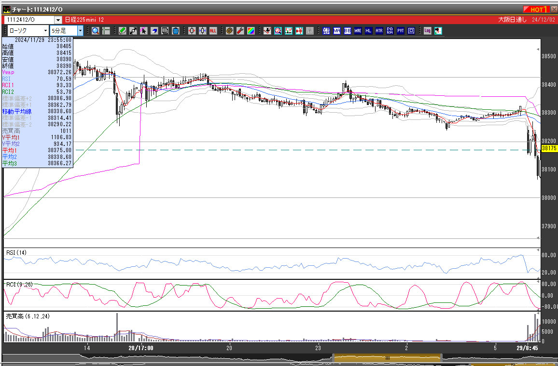
Task: Toggle the square-frame indicator button
Action: pyautogui.click(x=411, y=31)
